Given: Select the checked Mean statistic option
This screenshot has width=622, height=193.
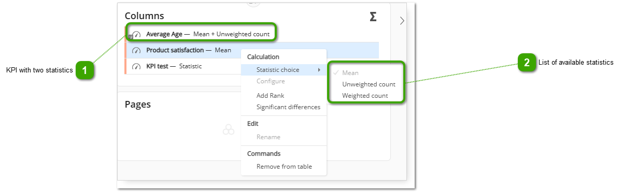Looking at the screenshot, I should (x=350, y=73).
